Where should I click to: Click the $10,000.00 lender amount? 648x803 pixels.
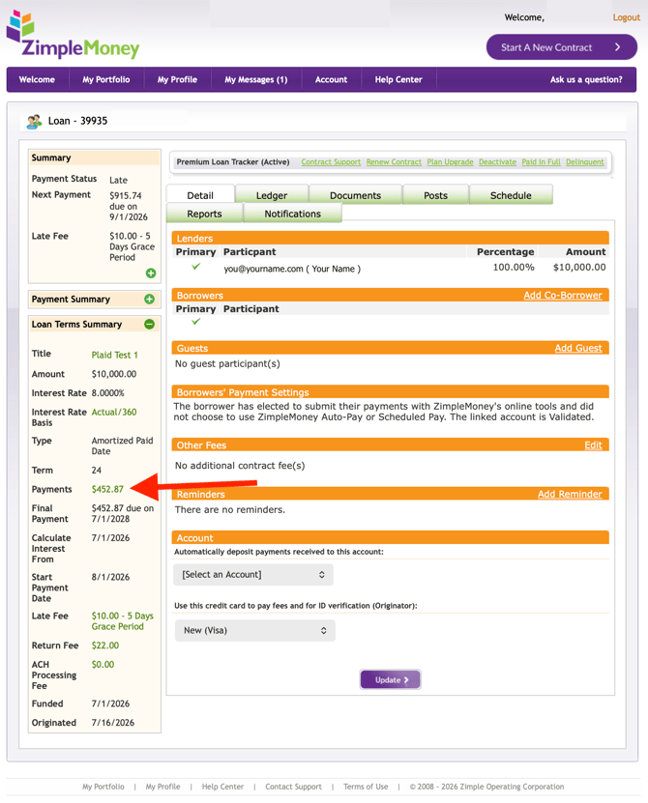click(579, 268)
